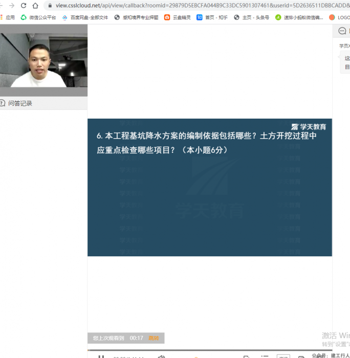Open the chat bubble icon panel

pyautogui.click(x=342, y=31)
